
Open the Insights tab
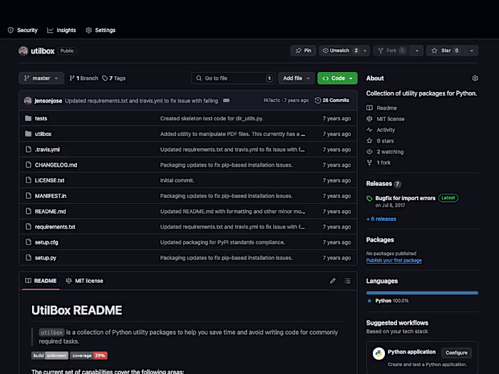tap(61, 31)
